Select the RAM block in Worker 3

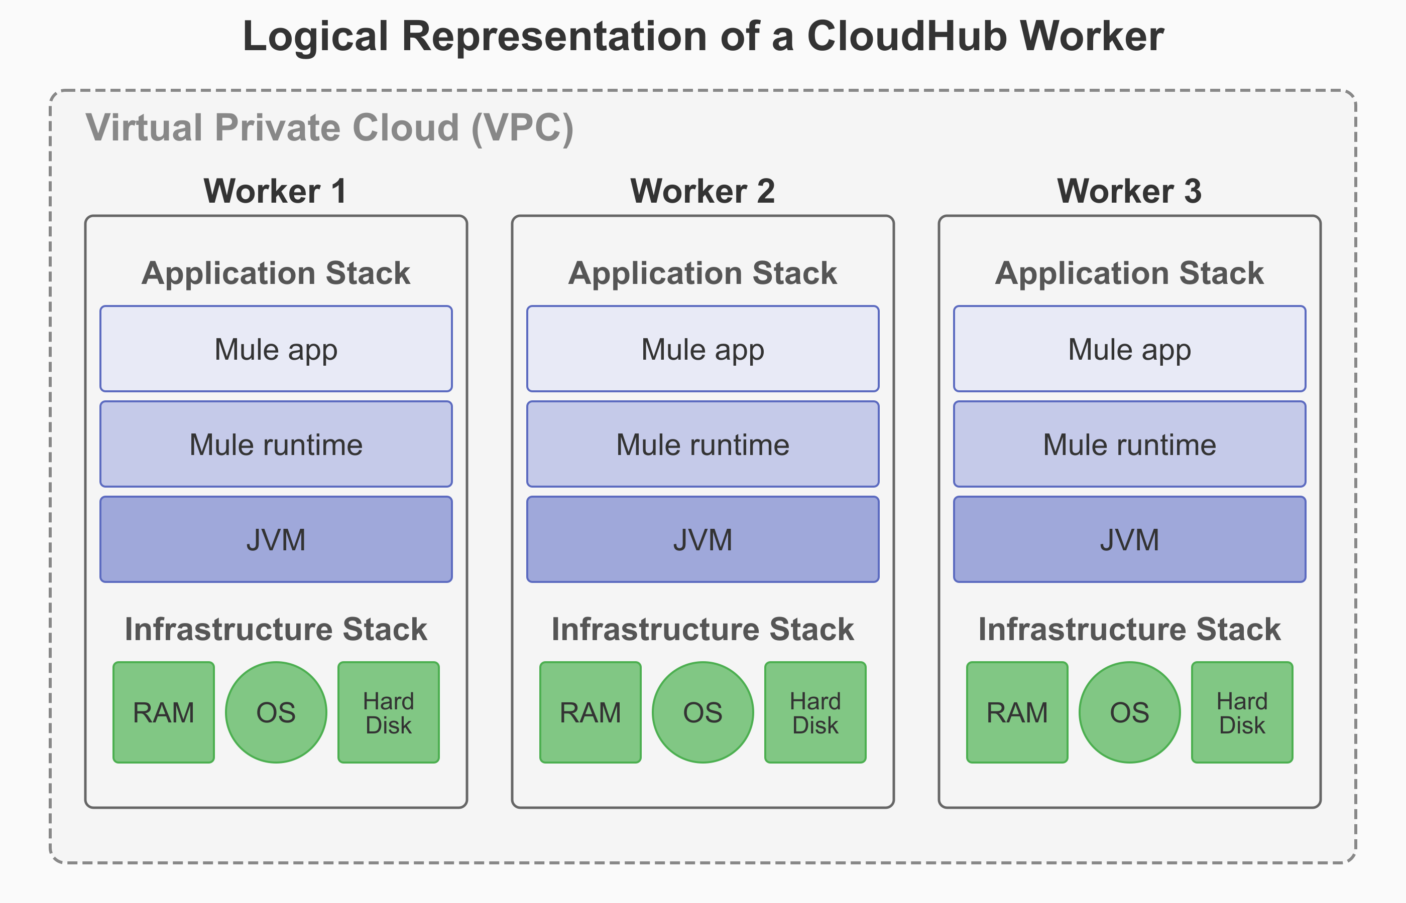point(1017,711)
